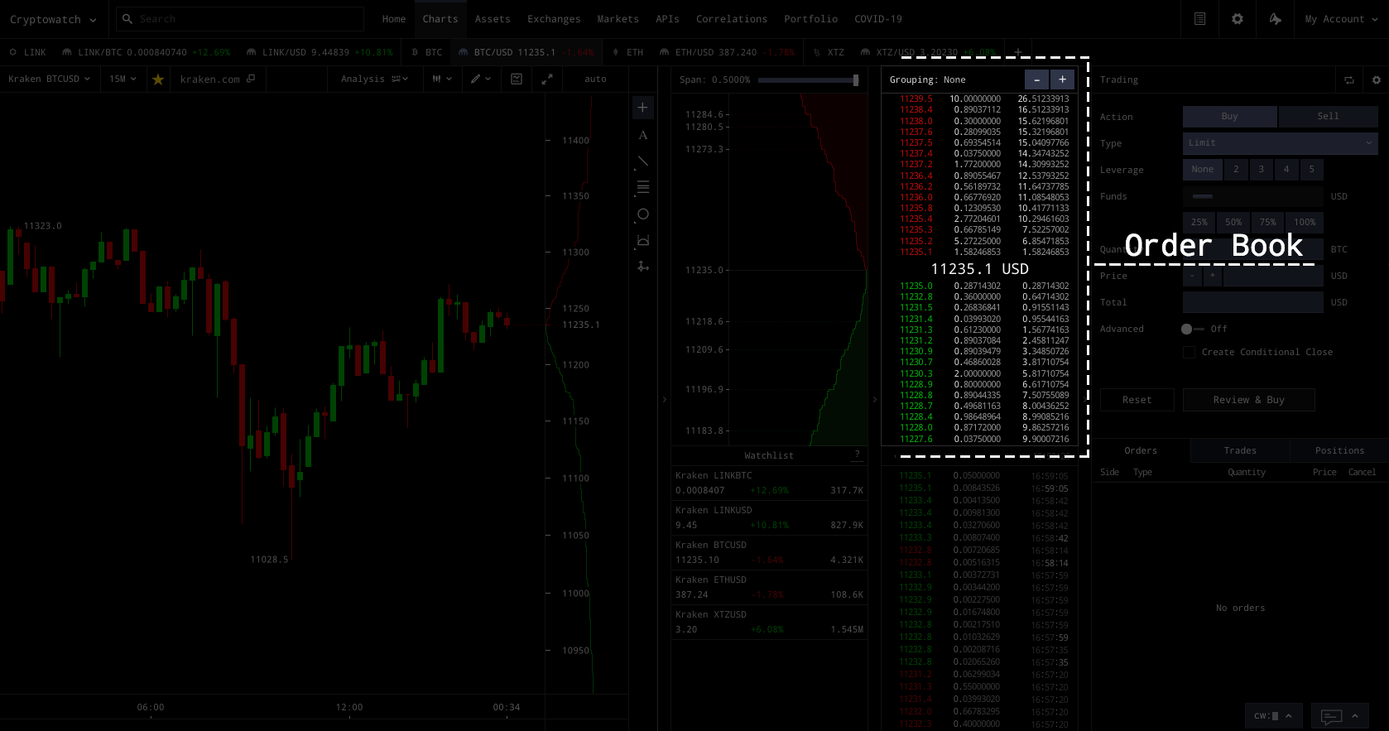Image resolution: width=1389 pixels, height=731 pixels.
Task: Expand the chart to fullscreen
Action: (x=547, y=79)
